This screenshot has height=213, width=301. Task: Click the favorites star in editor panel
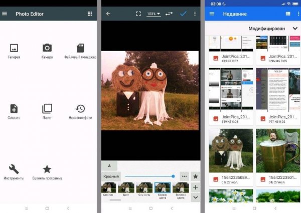tap(196, 176)
